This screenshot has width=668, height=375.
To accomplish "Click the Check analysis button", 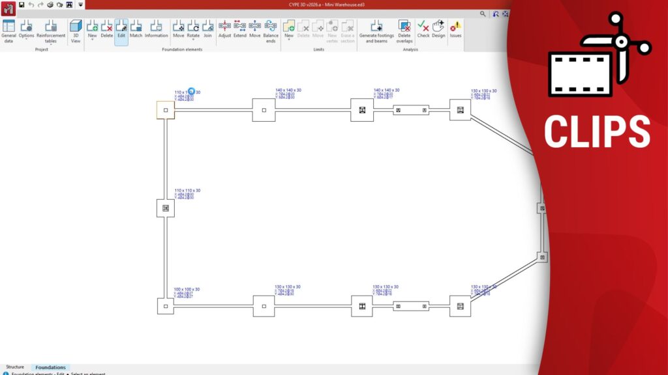I will (x=423, y=29).
